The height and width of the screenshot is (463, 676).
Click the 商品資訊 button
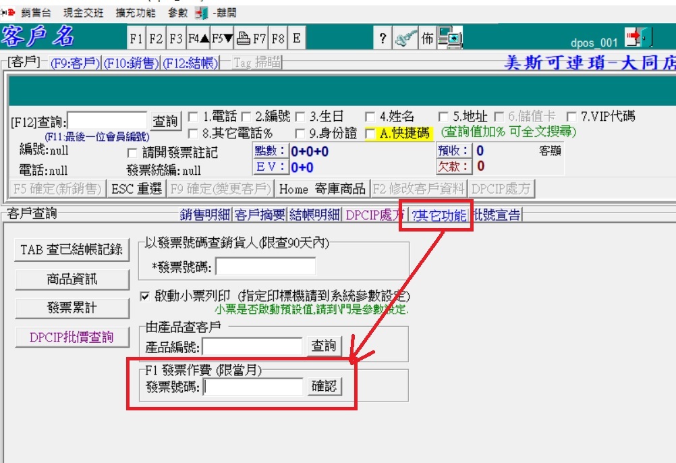72,279
